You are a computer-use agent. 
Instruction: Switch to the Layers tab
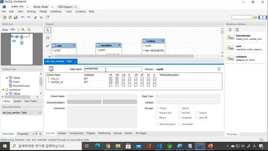(17, 101)
